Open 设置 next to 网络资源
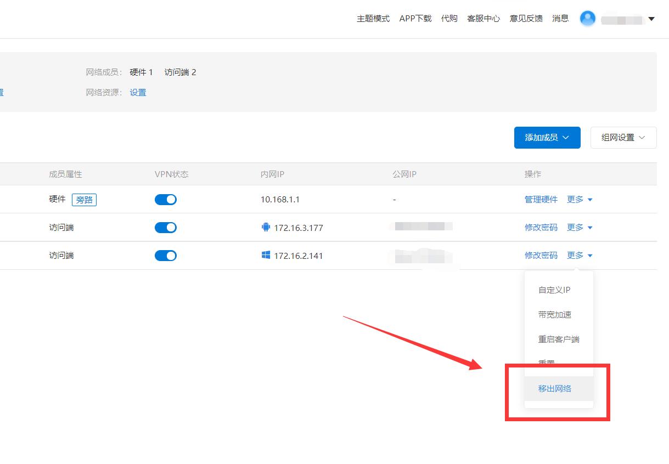669x464 pixels. (x=138, y=92)
